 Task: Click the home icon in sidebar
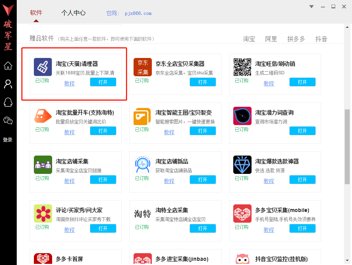pos(8,66)
